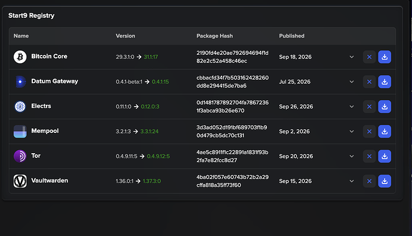
Task: Click the hash starting with 2190fd4e20ae
Action: tap(232, 57)
